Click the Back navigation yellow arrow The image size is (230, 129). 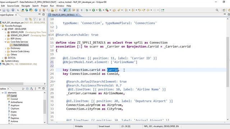click(148, 10)
